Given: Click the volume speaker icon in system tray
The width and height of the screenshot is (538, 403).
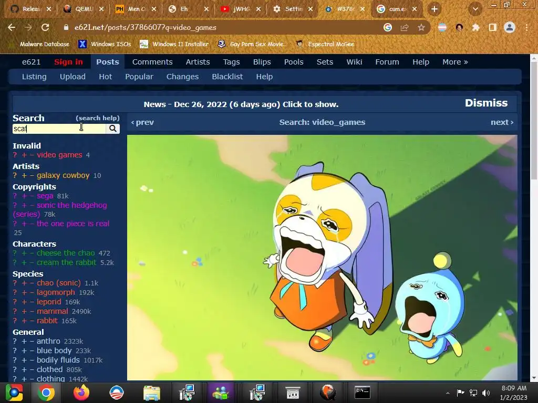Looking at the screenshot, I should click(486, 393).
